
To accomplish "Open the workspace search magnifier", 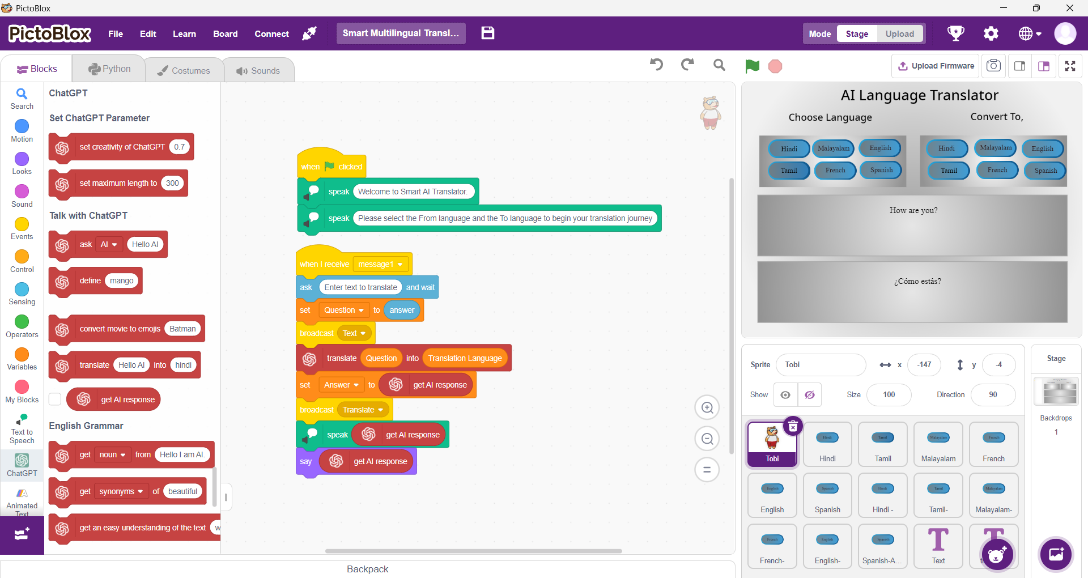I will tap(719, 65).
